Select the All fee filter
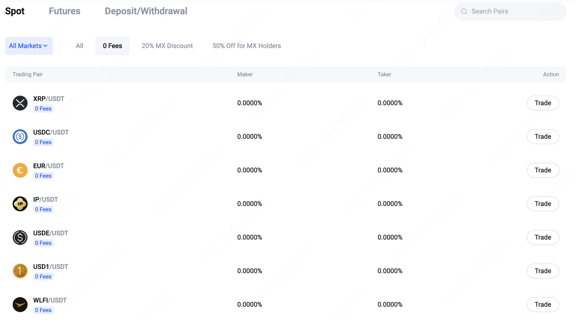The height and width of the screenshot is (320, 576). (x=80, y=46)
